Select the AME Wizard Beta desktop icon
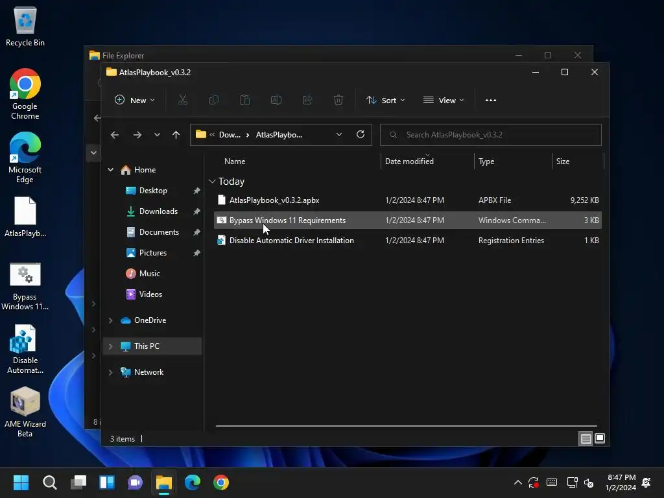The width and height of the screenshot is (664, 498). click(x=25, y=412)
